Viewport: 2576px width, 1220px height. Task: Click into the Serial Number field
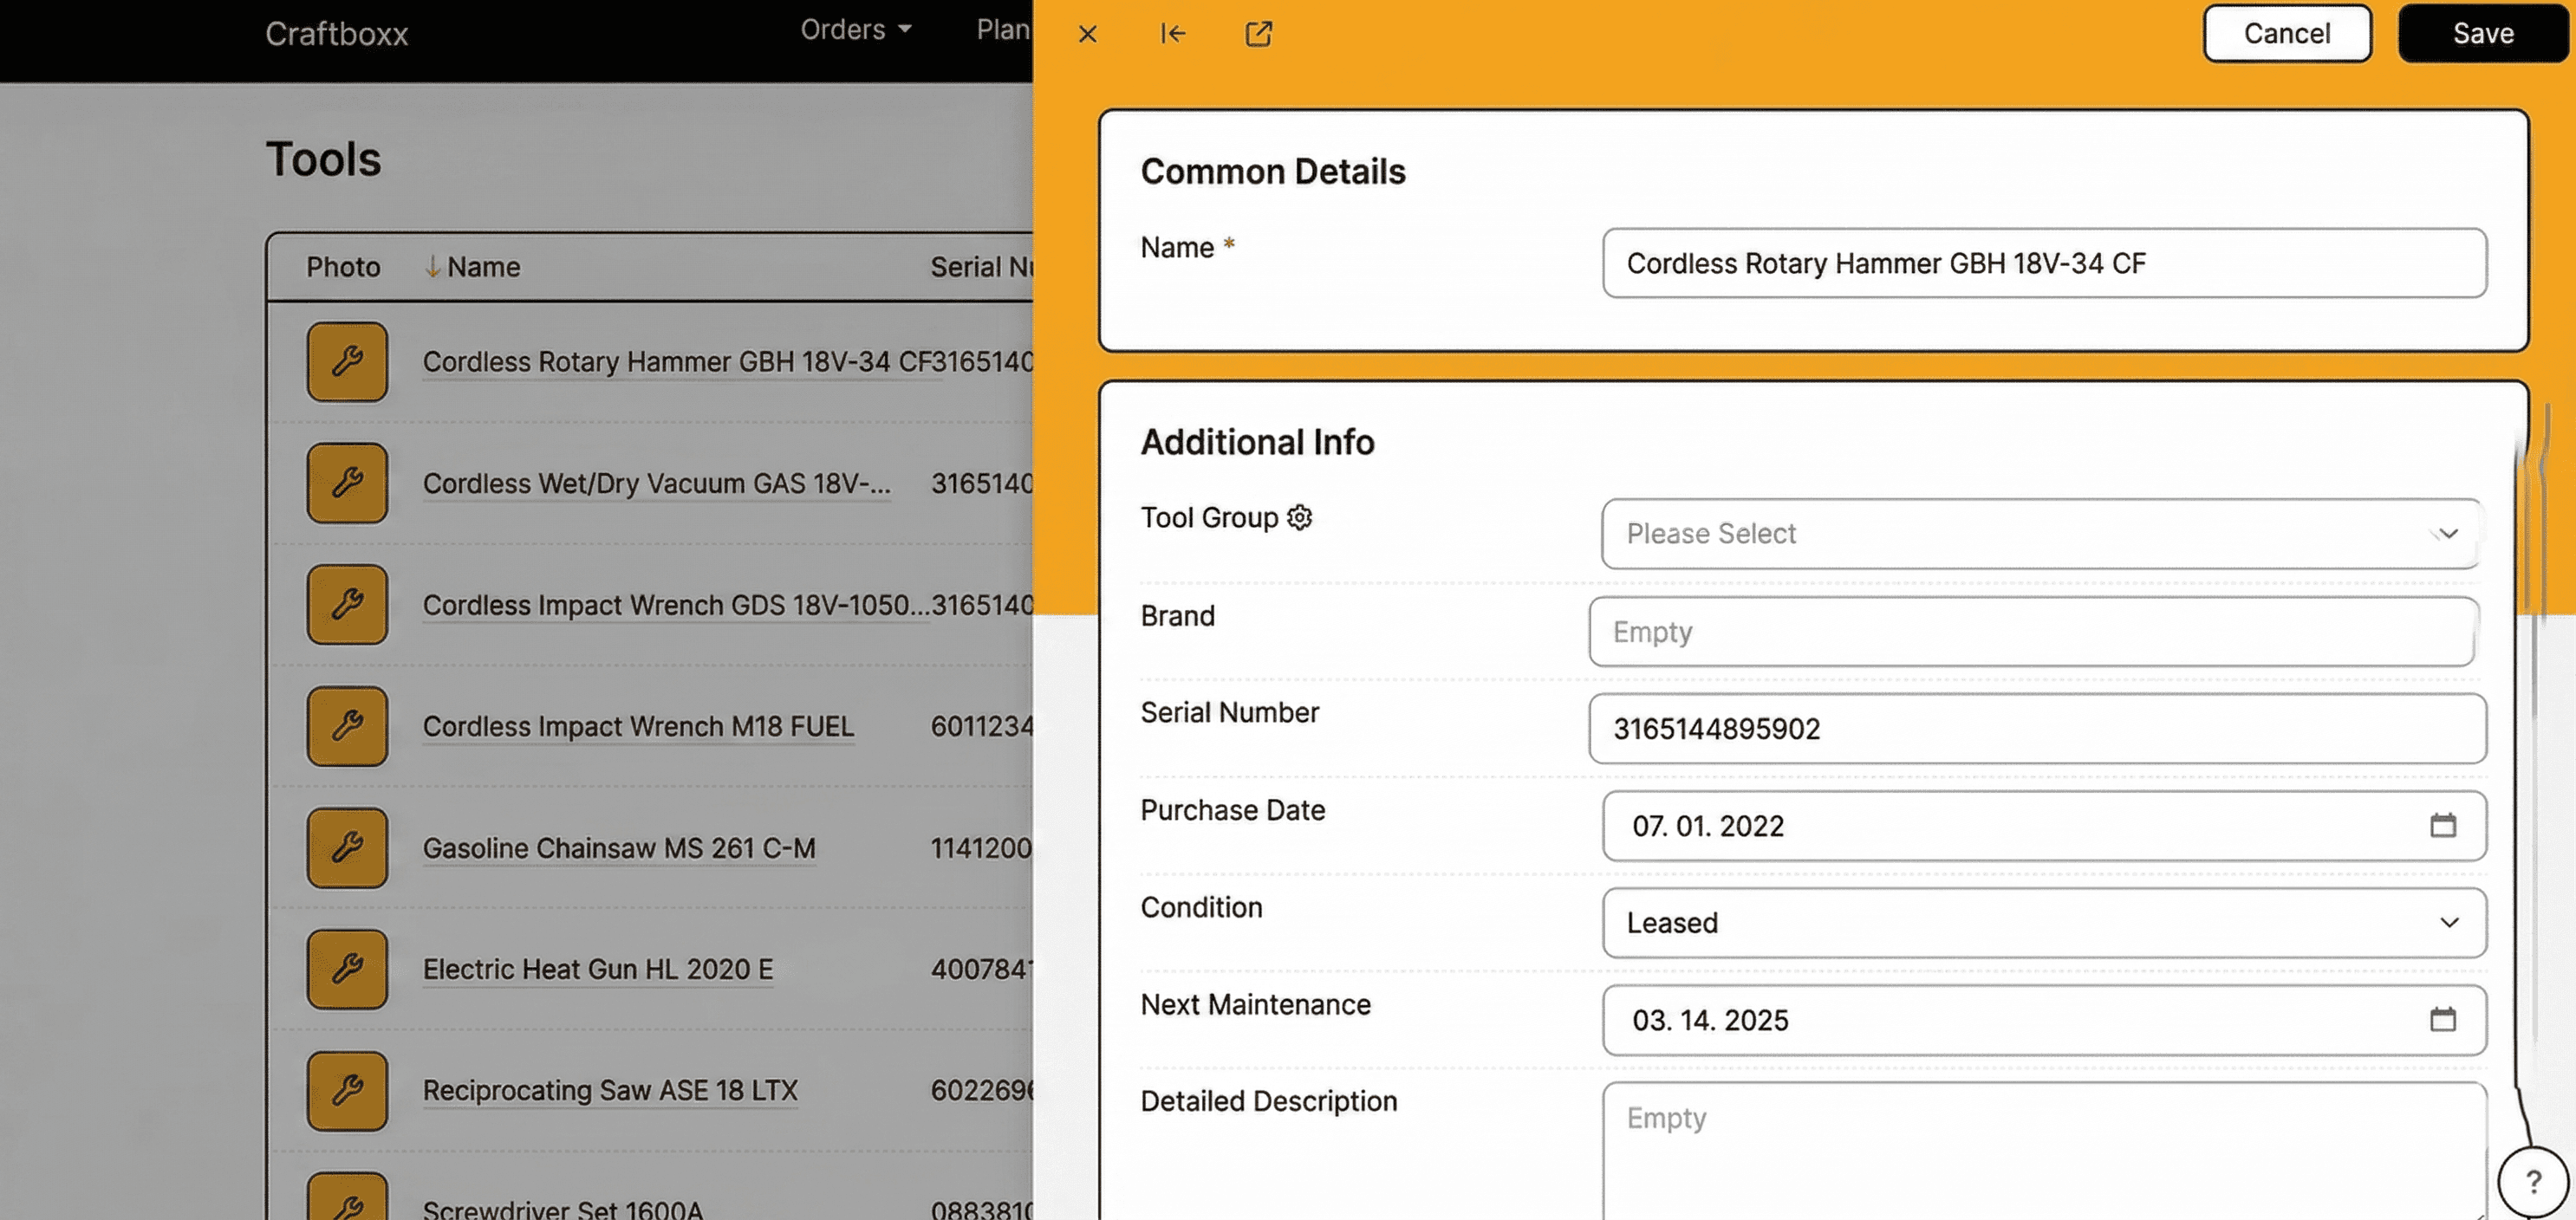tap(2036, 728)
